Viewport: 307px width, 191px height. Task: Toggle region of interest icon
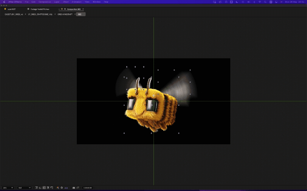[48, 188]
